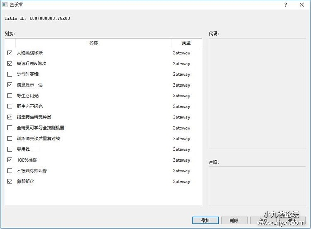This screenshot has height=229, width=311.
Task: Uncheck the 高速行走&跑步 cheat
Action: click(x=10, y=64)
